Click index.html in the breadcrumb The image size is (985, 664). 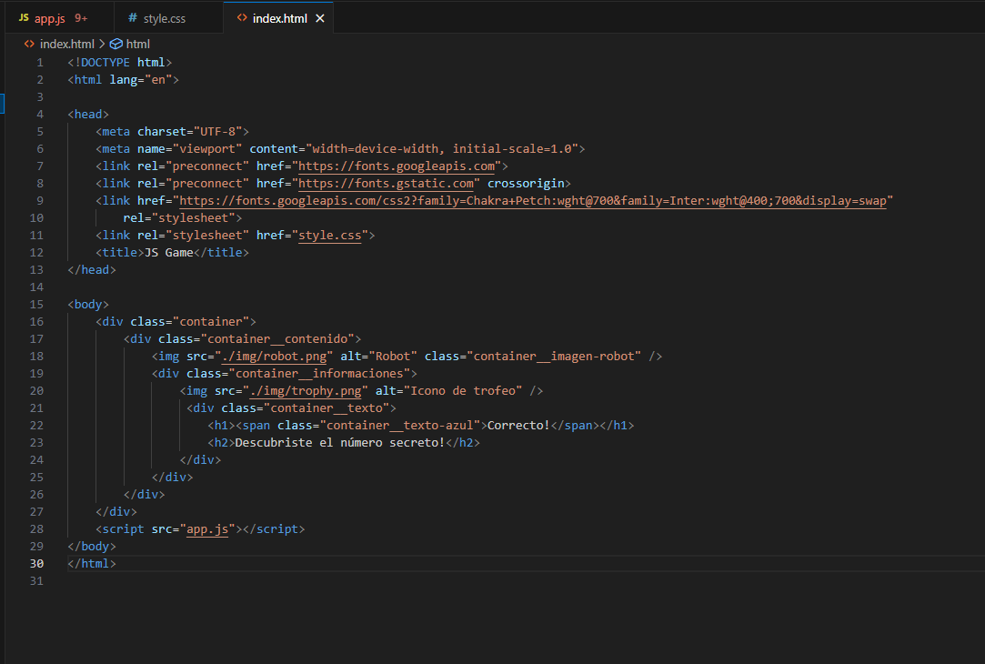coord(66,44)
